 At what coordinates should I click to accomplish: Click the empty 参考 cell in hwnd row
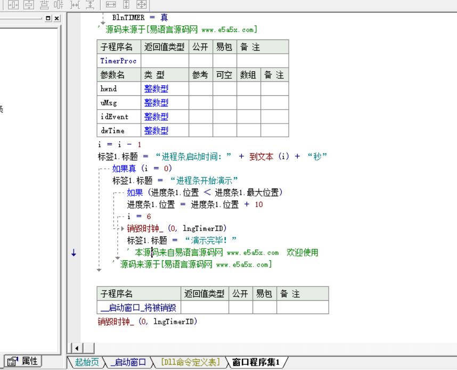(x=201, y=88)
